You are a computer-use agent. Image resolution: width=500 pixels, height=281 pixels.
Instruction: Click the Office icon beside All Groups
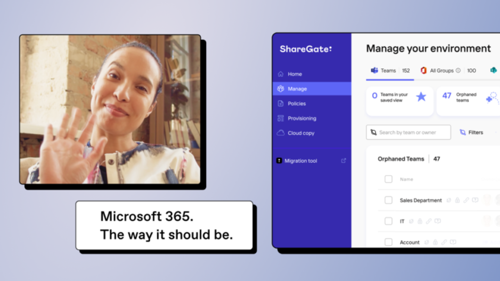click(x=423, y=70)
